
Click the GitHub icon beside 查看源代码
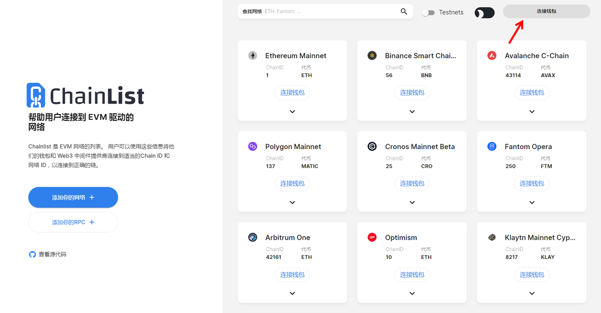click(32, 254)
